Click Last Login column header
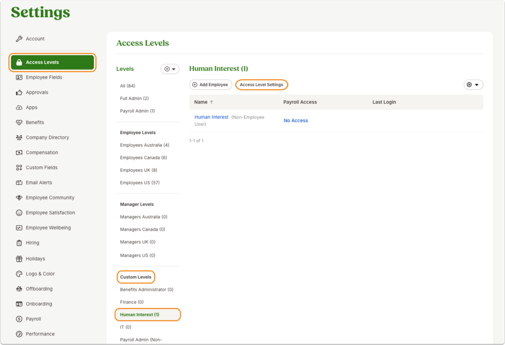The width and height of the screenshot is (505, 345). pos(384,102)
